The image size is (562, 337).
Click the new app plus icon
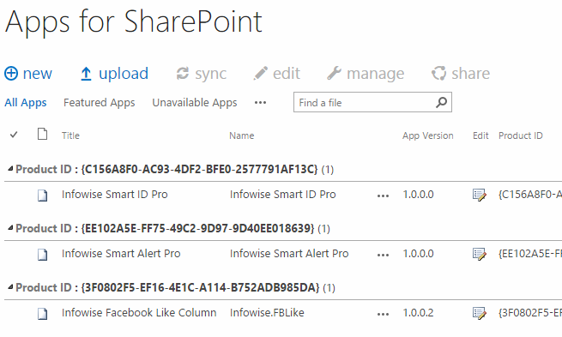(11, 74)
